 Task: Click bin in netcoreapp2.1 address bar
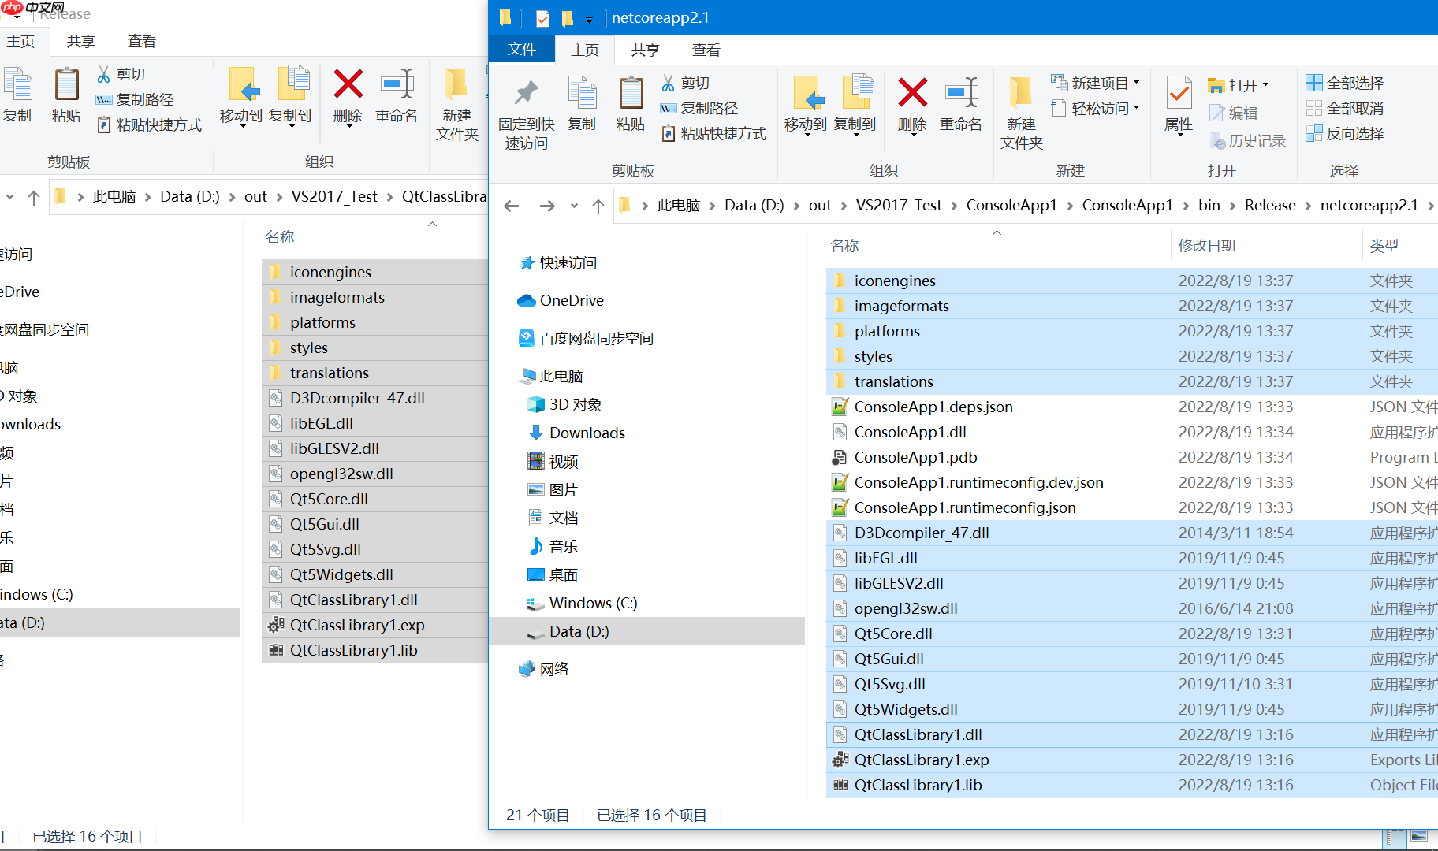tap(1209, 205)
